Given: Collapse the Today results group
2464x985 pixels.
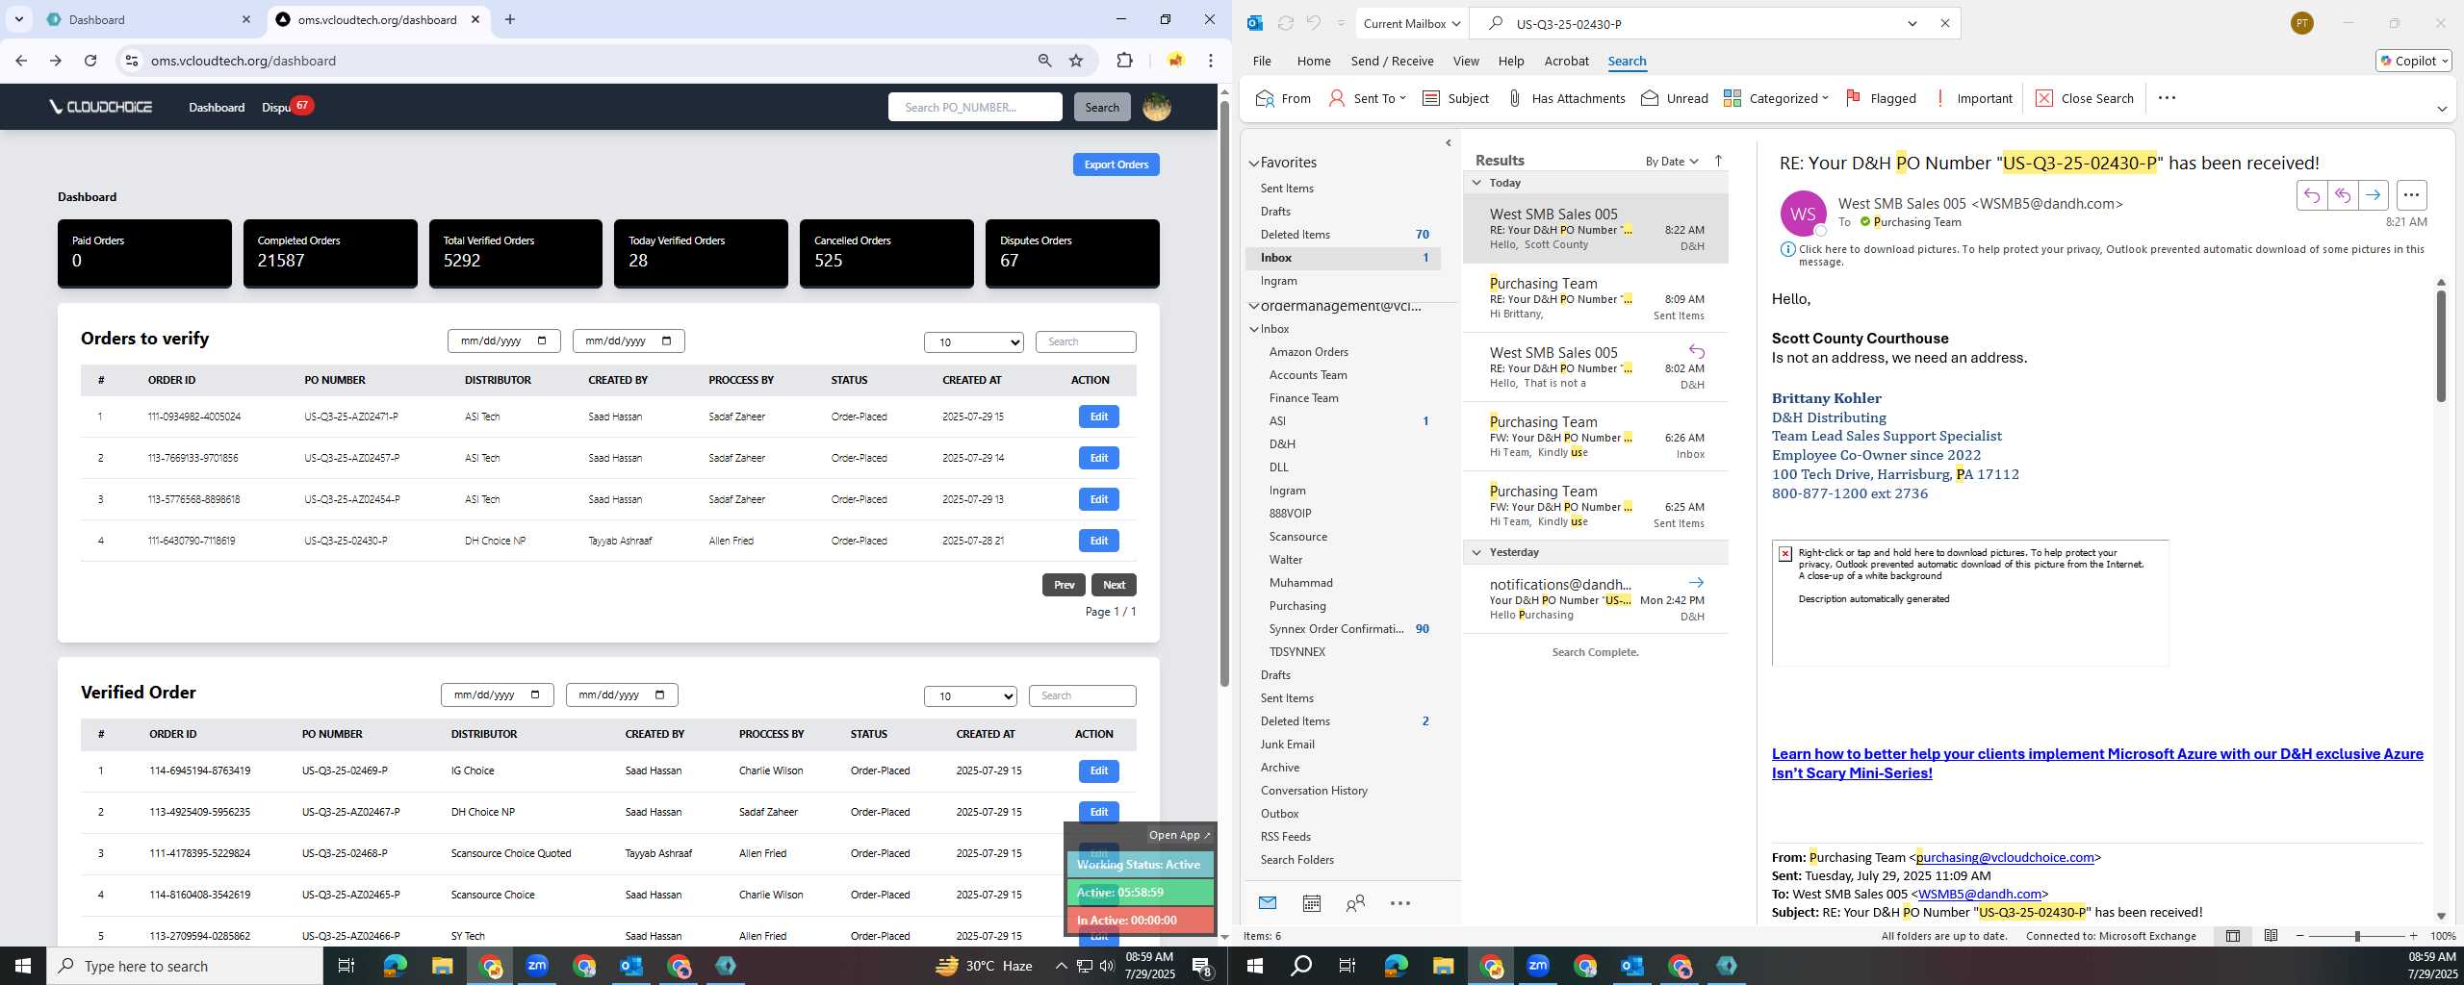Looking at the screenshot, I should coord(1476,182).
